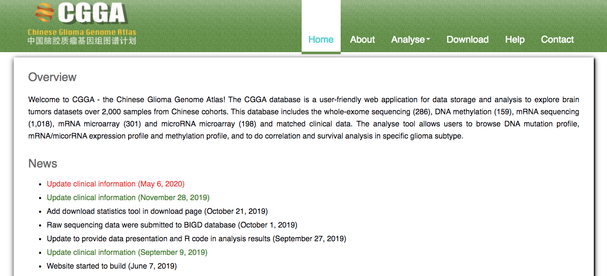
Task: Click the R code analysis results news item
Action: (x=196, y=239)
